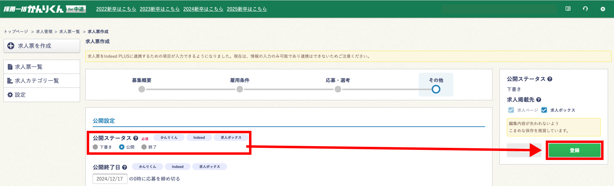Go to トップページ breadcrumb
The image size is (614, 186).
(16, 32)
